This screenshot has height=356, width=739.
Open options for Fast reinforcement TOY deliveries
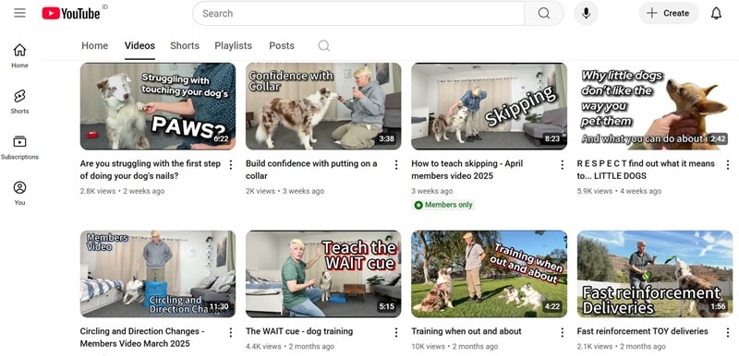point(728,333)
